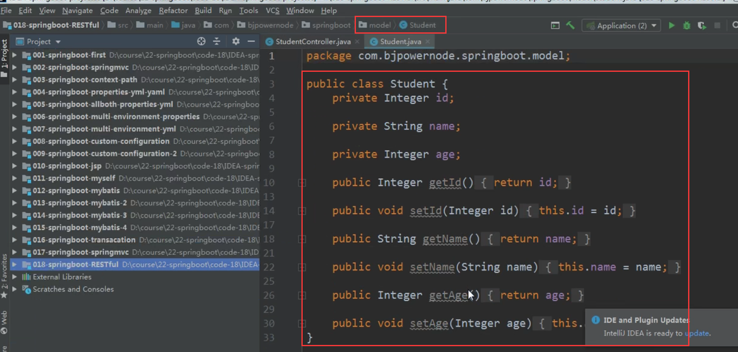Click the Student class breadcrumb

tap(417, 25)
